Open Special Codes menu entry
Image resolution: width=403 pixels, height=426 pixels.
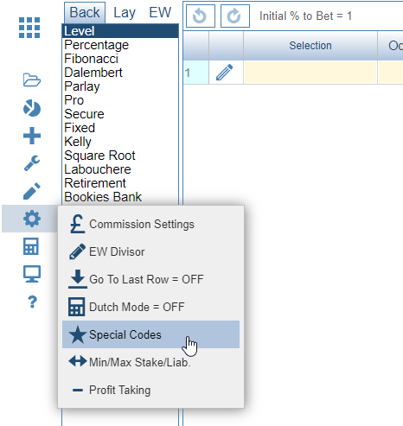tap(150, 334)
